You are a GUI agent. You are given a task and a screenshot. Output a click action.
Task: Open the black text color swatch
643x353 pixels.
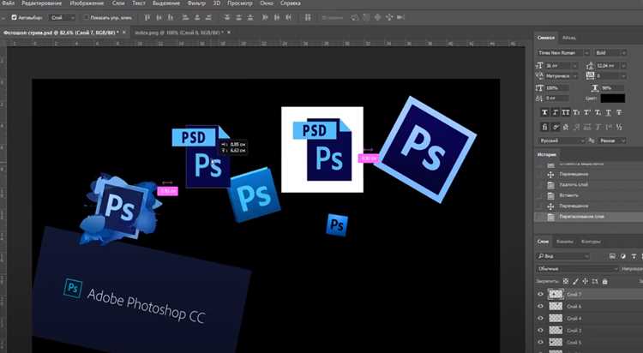613,99
